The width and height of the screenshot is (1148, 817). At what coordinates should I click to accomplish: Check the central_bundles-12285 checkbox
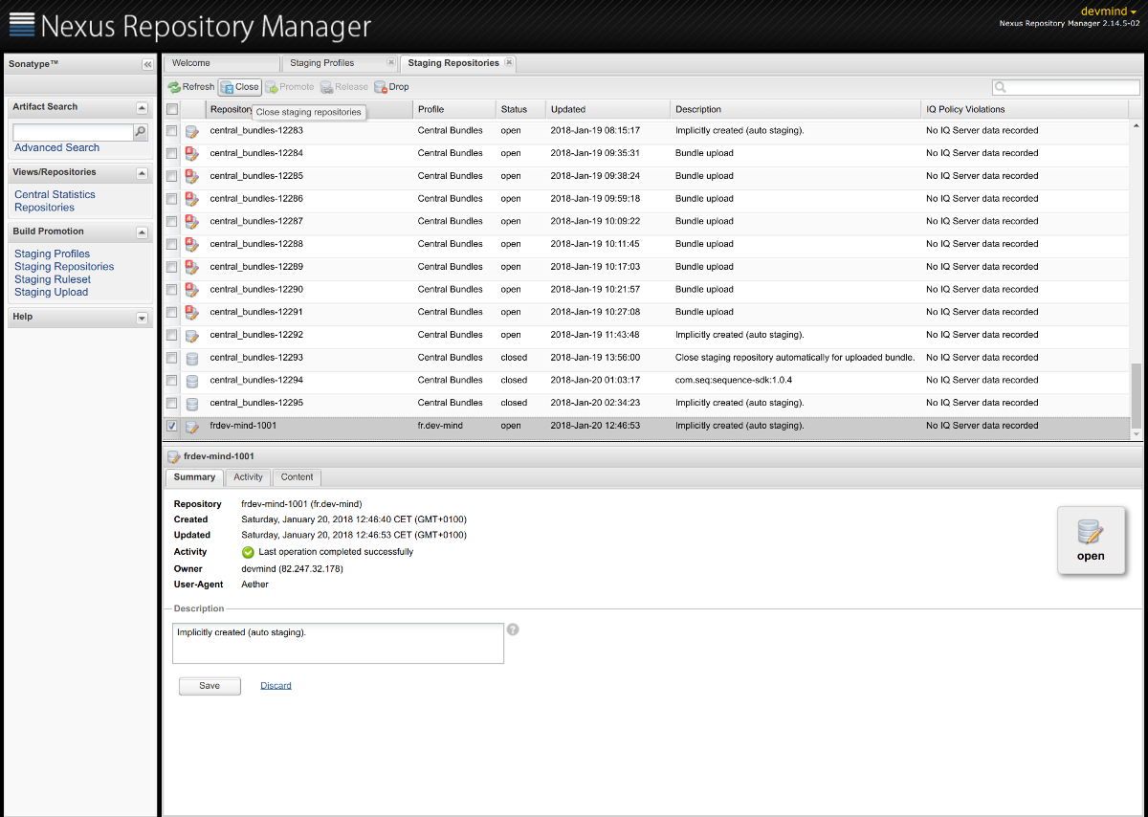(x=172, y=176)
